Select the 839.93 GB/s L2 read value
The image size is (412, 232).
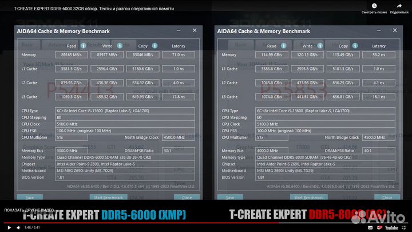tap(72, 82)
